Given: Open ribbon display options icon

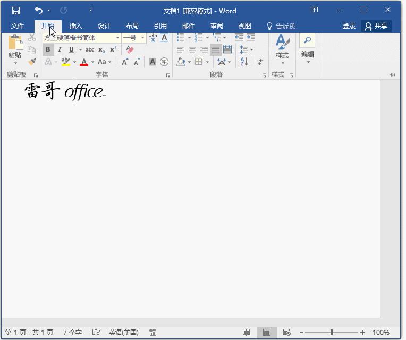Looking at the screenshot, I should (x=314, y=10).
